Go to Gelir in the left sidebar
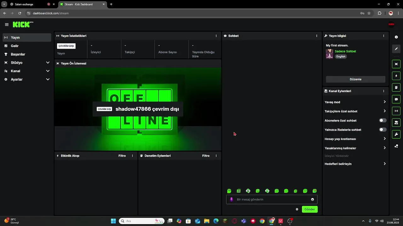The image size is (403, 226). [x=27, y=46]
